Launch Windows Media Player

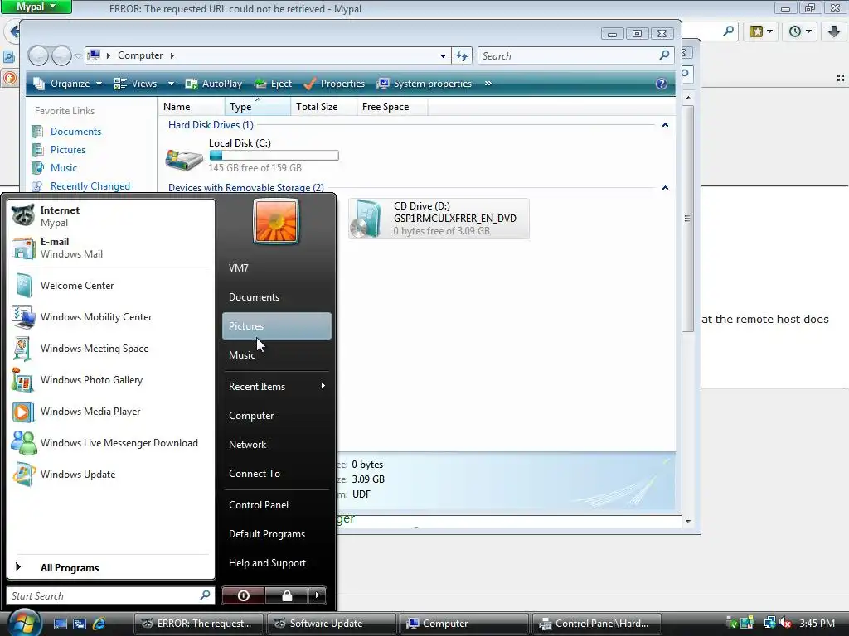tap(111, 412)
